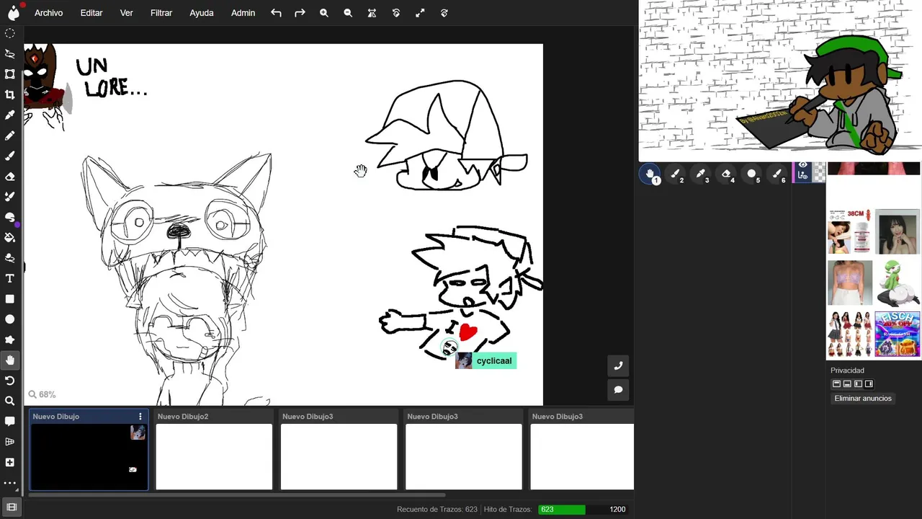Viewport: 922px width, 519px height.
Task: Set ads position to bottom layout
Action: [847, 384]
